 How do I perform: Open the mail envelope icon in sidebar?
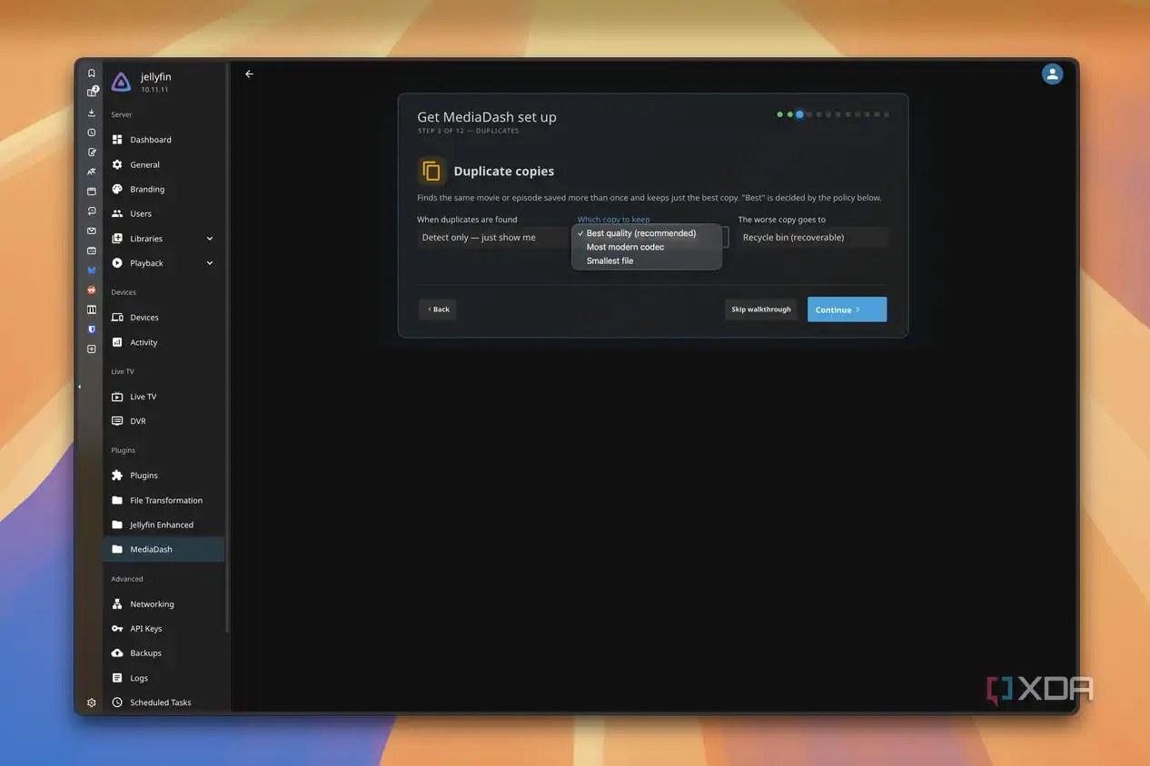click(x=92, y=231)
